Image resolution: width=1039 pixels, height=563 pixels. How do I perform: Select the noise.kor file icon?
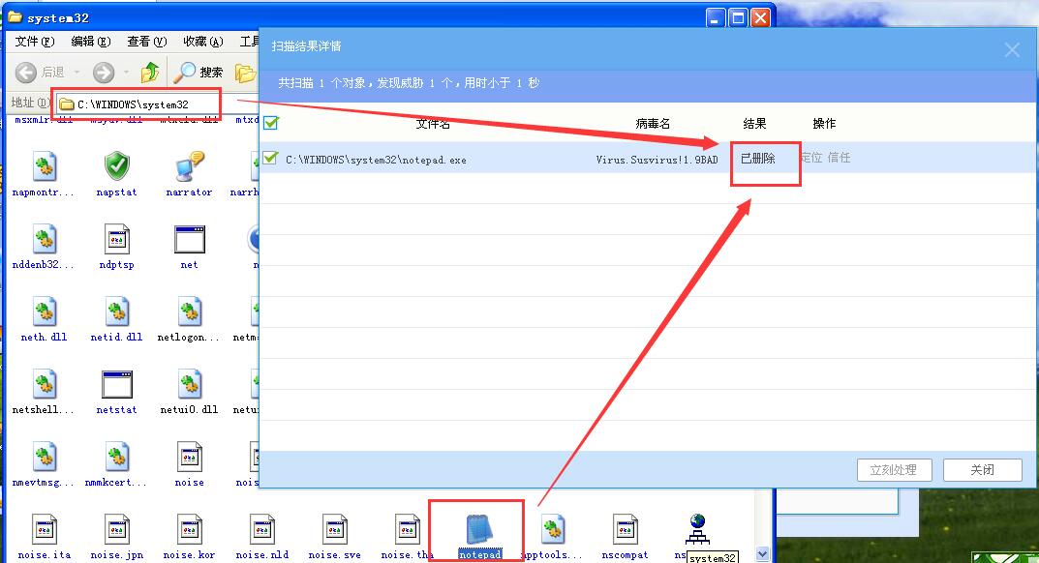pos(190,529)
